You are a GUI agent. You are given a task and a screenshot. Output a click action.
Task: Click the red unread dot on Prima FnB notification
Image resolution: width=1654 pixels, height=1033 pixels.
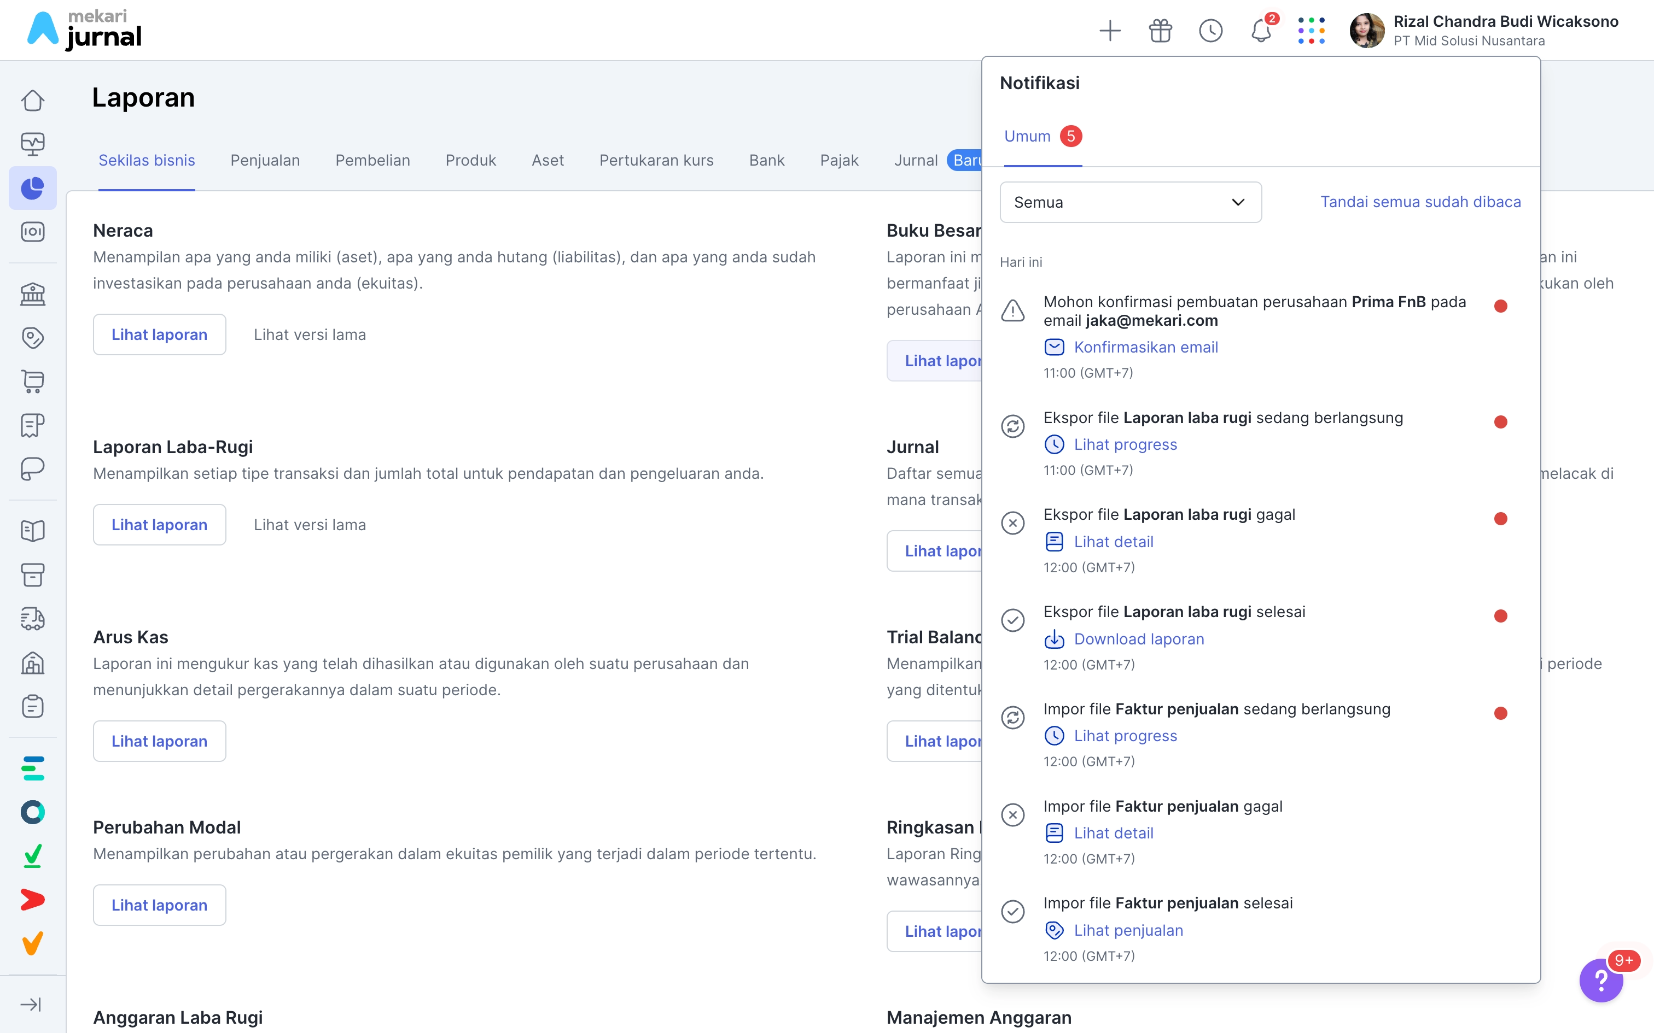coord(1500,306)
